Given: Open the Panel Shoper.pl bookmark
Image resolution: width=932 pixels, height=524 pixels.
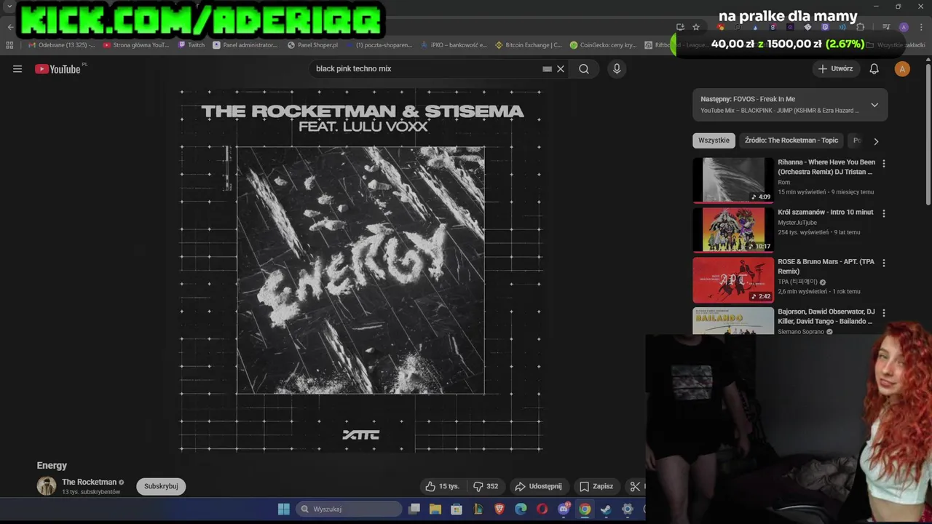Looking at the screenshot, I should pos(313,45).
